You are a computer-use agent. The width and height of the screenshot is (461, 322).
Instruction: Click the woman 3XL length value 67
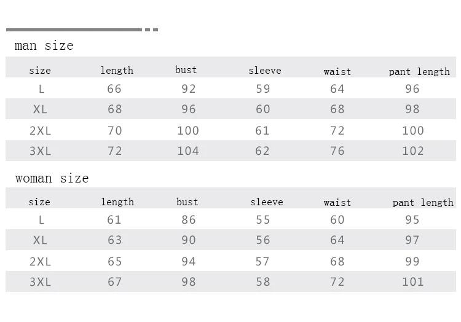(x=115, y=282)
